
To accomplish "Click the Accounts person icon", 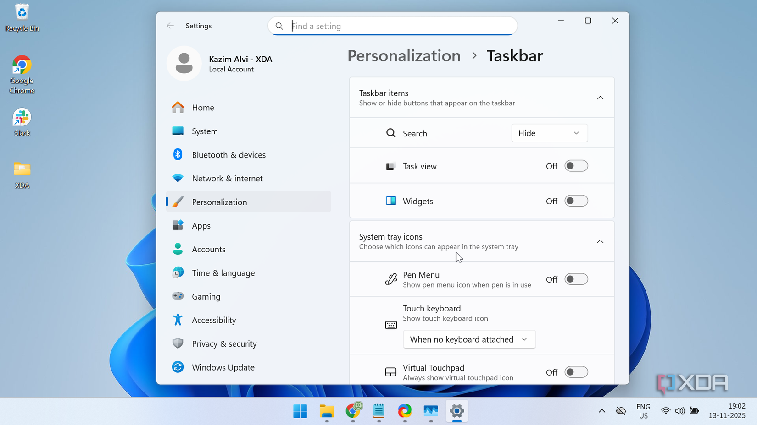I will [178, 249].
